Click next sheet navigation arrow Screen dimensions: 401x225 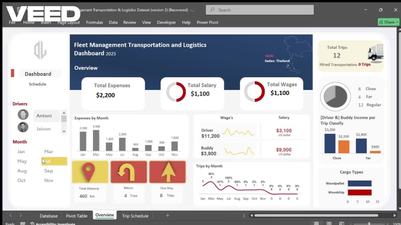pos(21,215)
